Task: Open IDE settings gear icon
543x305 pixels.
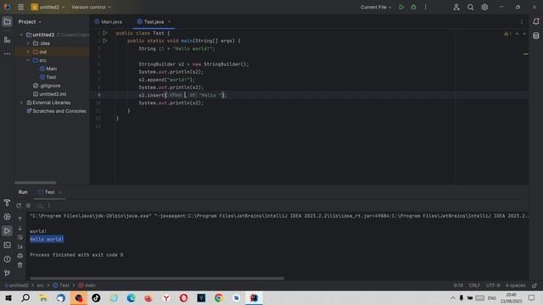Action: (484, 7)
